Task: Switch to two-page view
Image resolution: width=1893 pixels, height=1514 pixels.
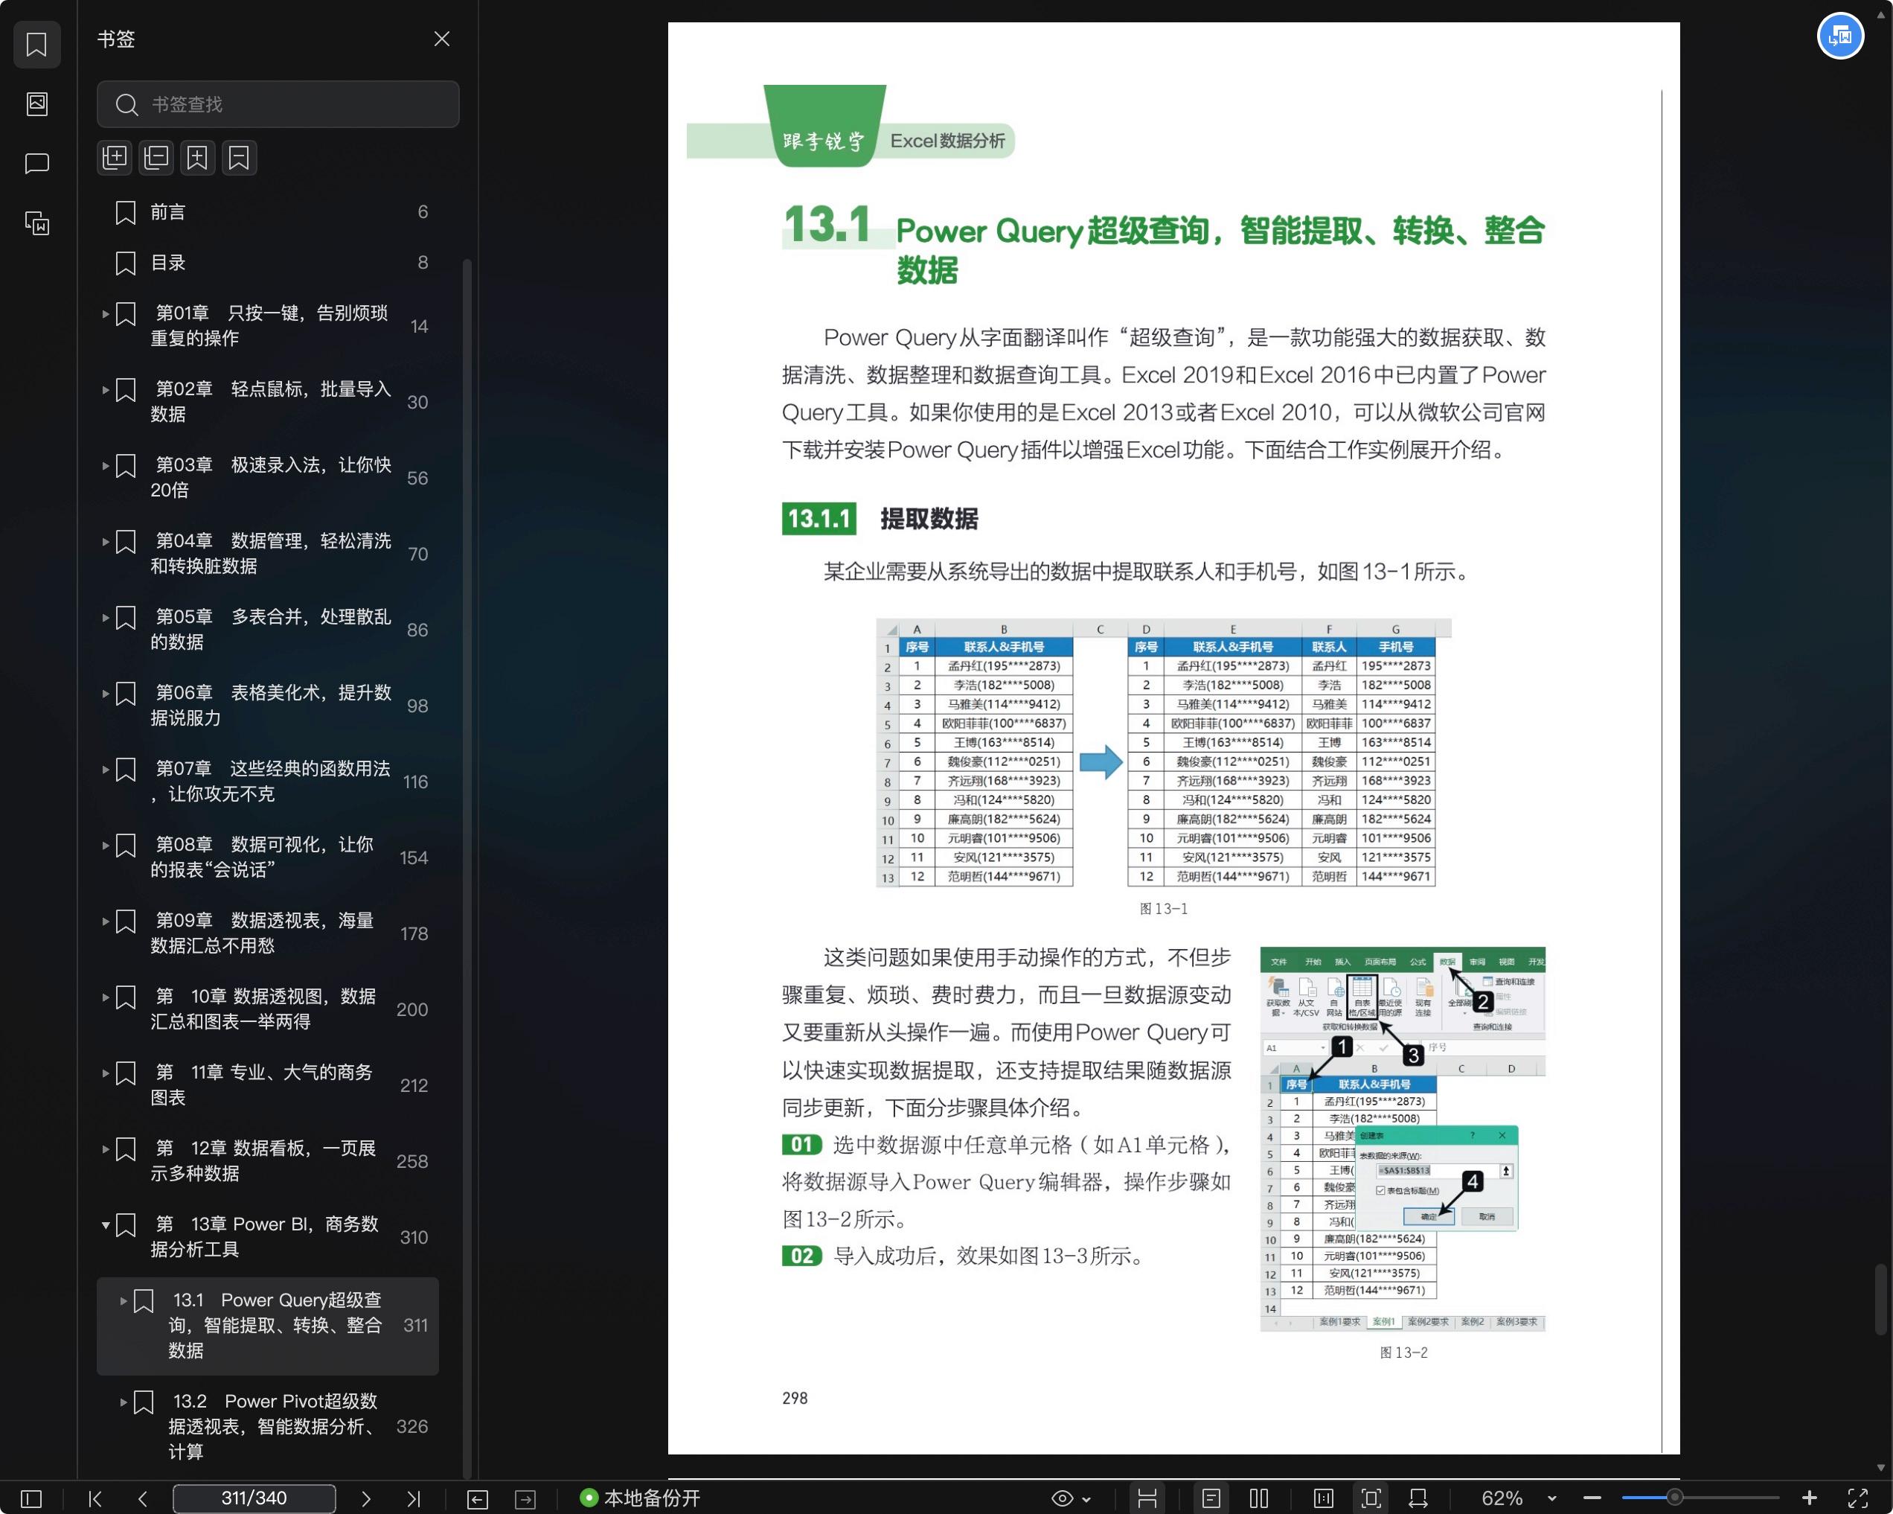Action: tap(1259, 1498)
